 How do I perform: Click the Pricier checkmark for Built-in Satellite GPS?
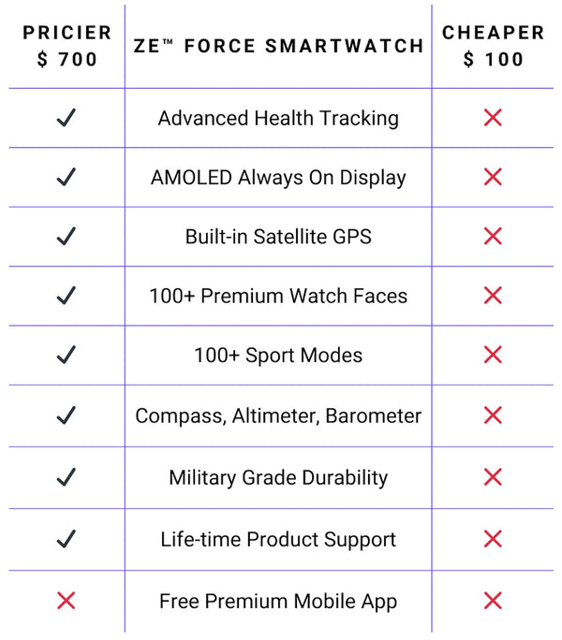66,237
